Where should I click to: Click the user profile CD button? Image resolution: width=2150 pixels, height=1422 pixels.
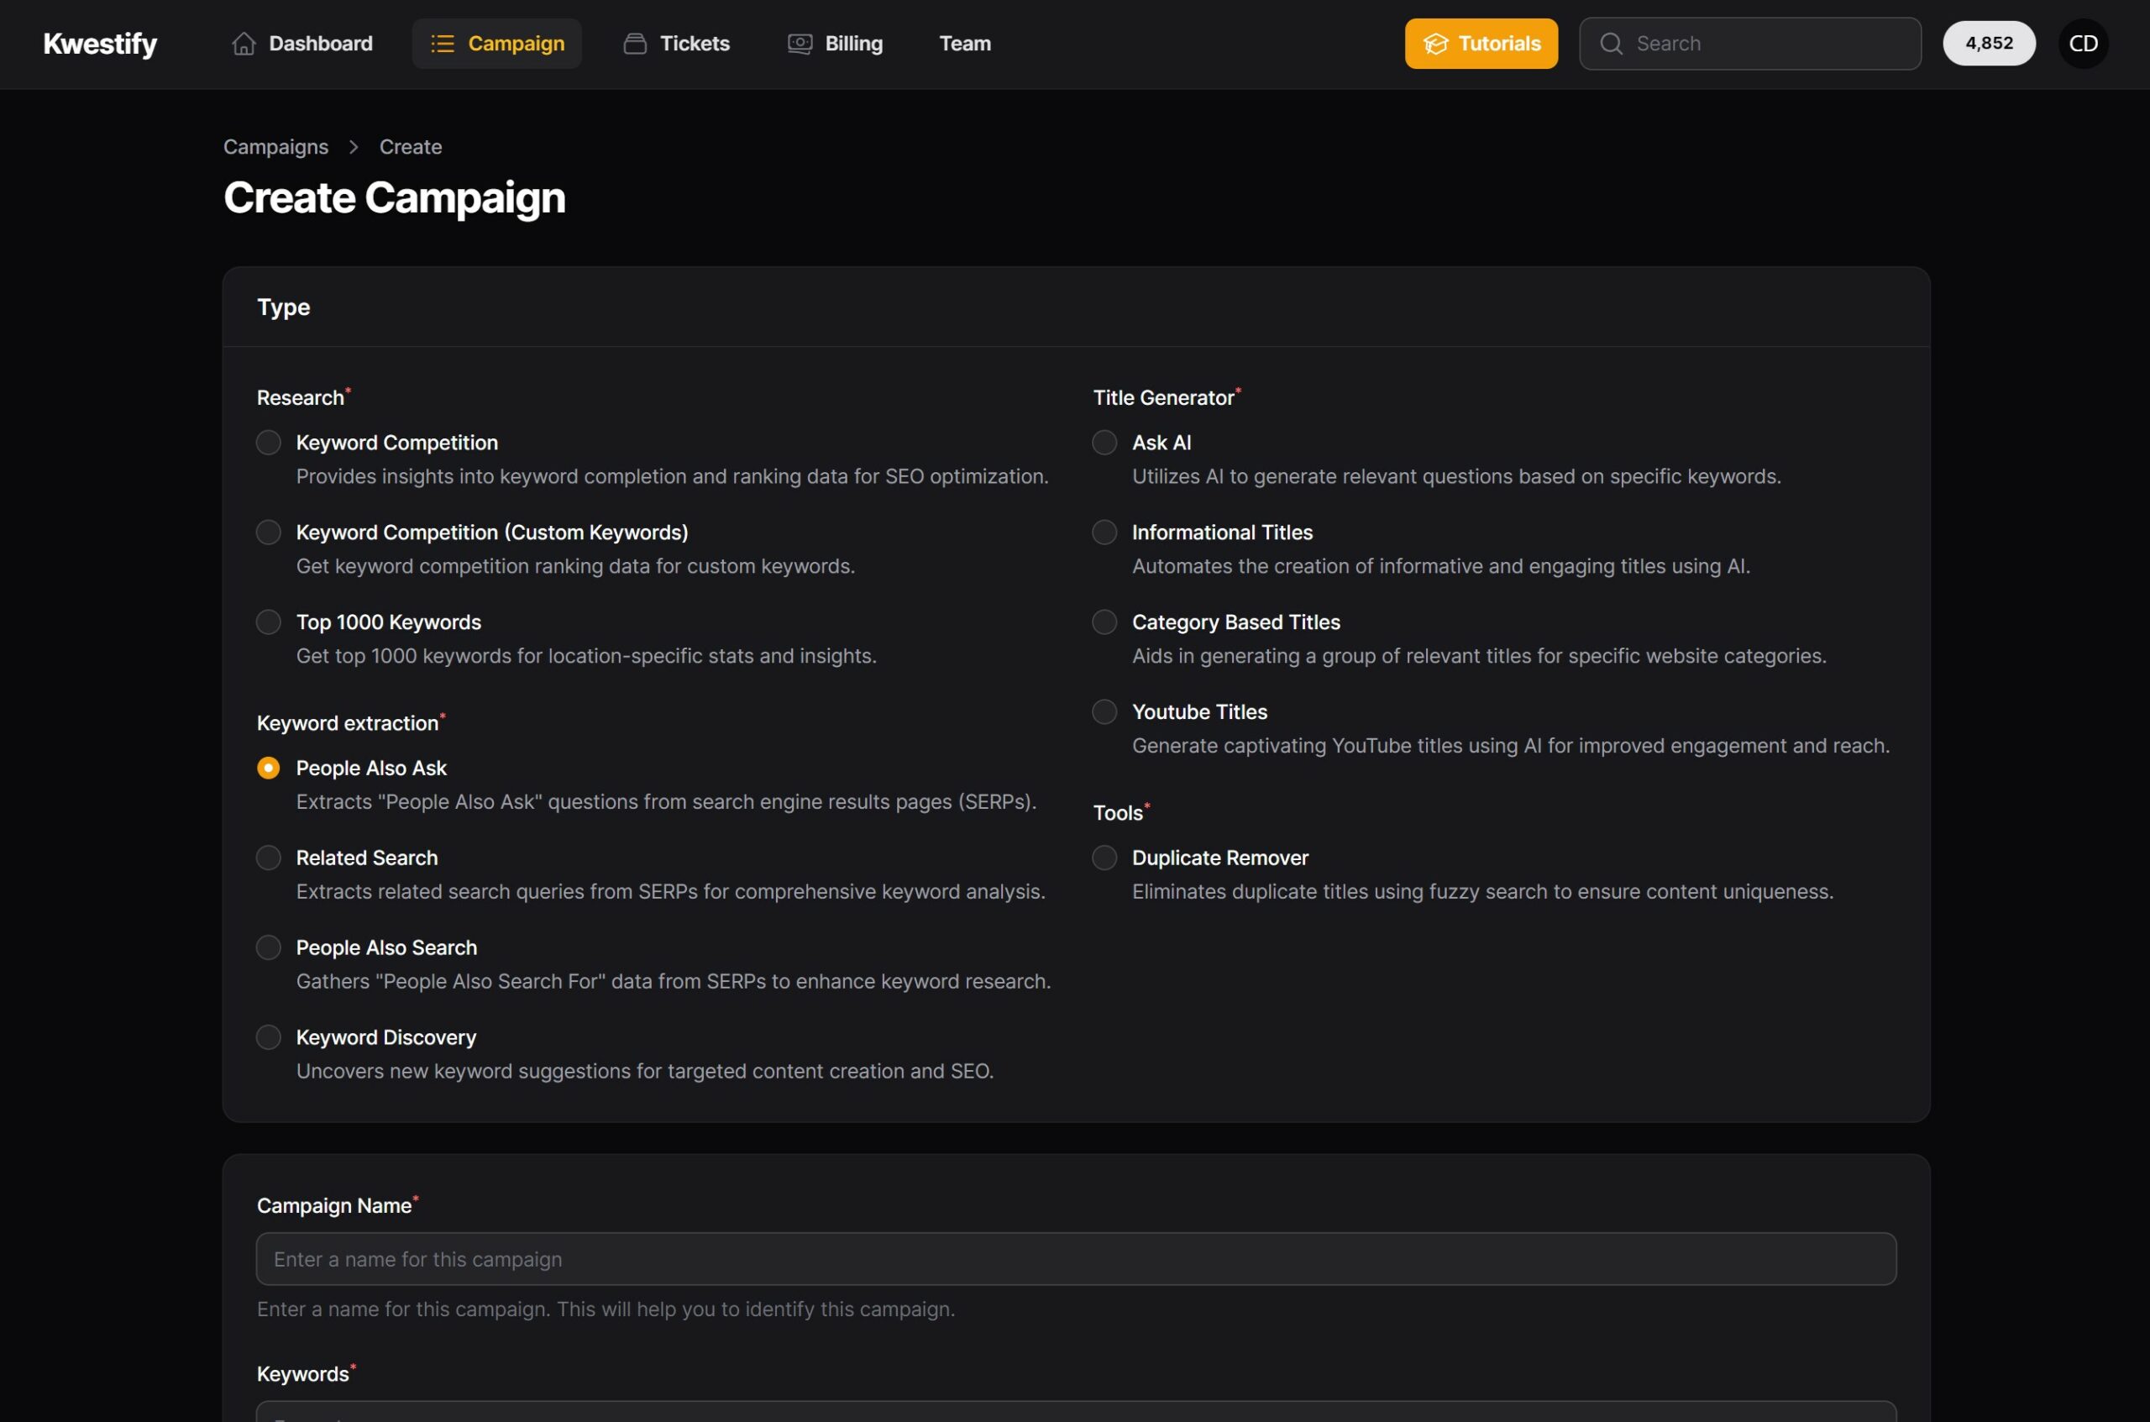tap(2084, 43)
